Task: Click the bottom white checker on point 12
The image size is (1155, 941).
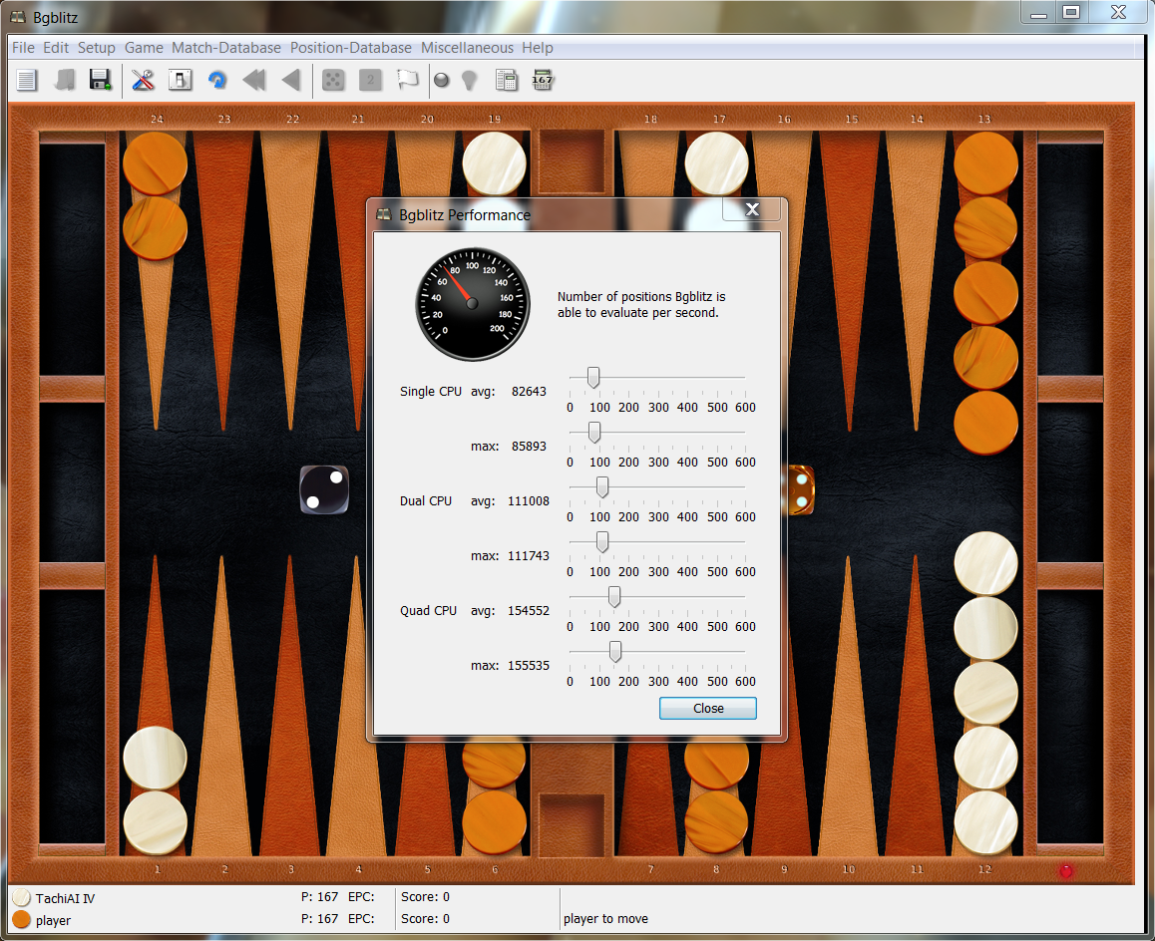Action: (x=985, y=822)
